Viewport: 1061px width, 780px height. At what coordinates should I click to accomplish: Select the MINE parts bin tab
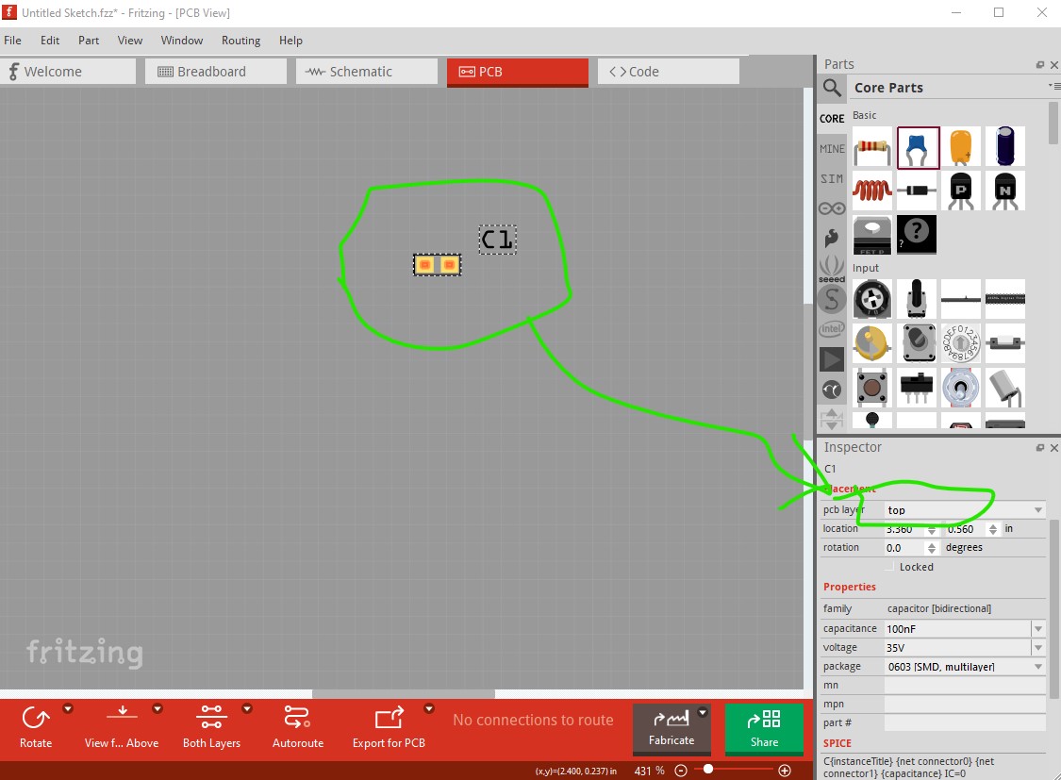832,149
